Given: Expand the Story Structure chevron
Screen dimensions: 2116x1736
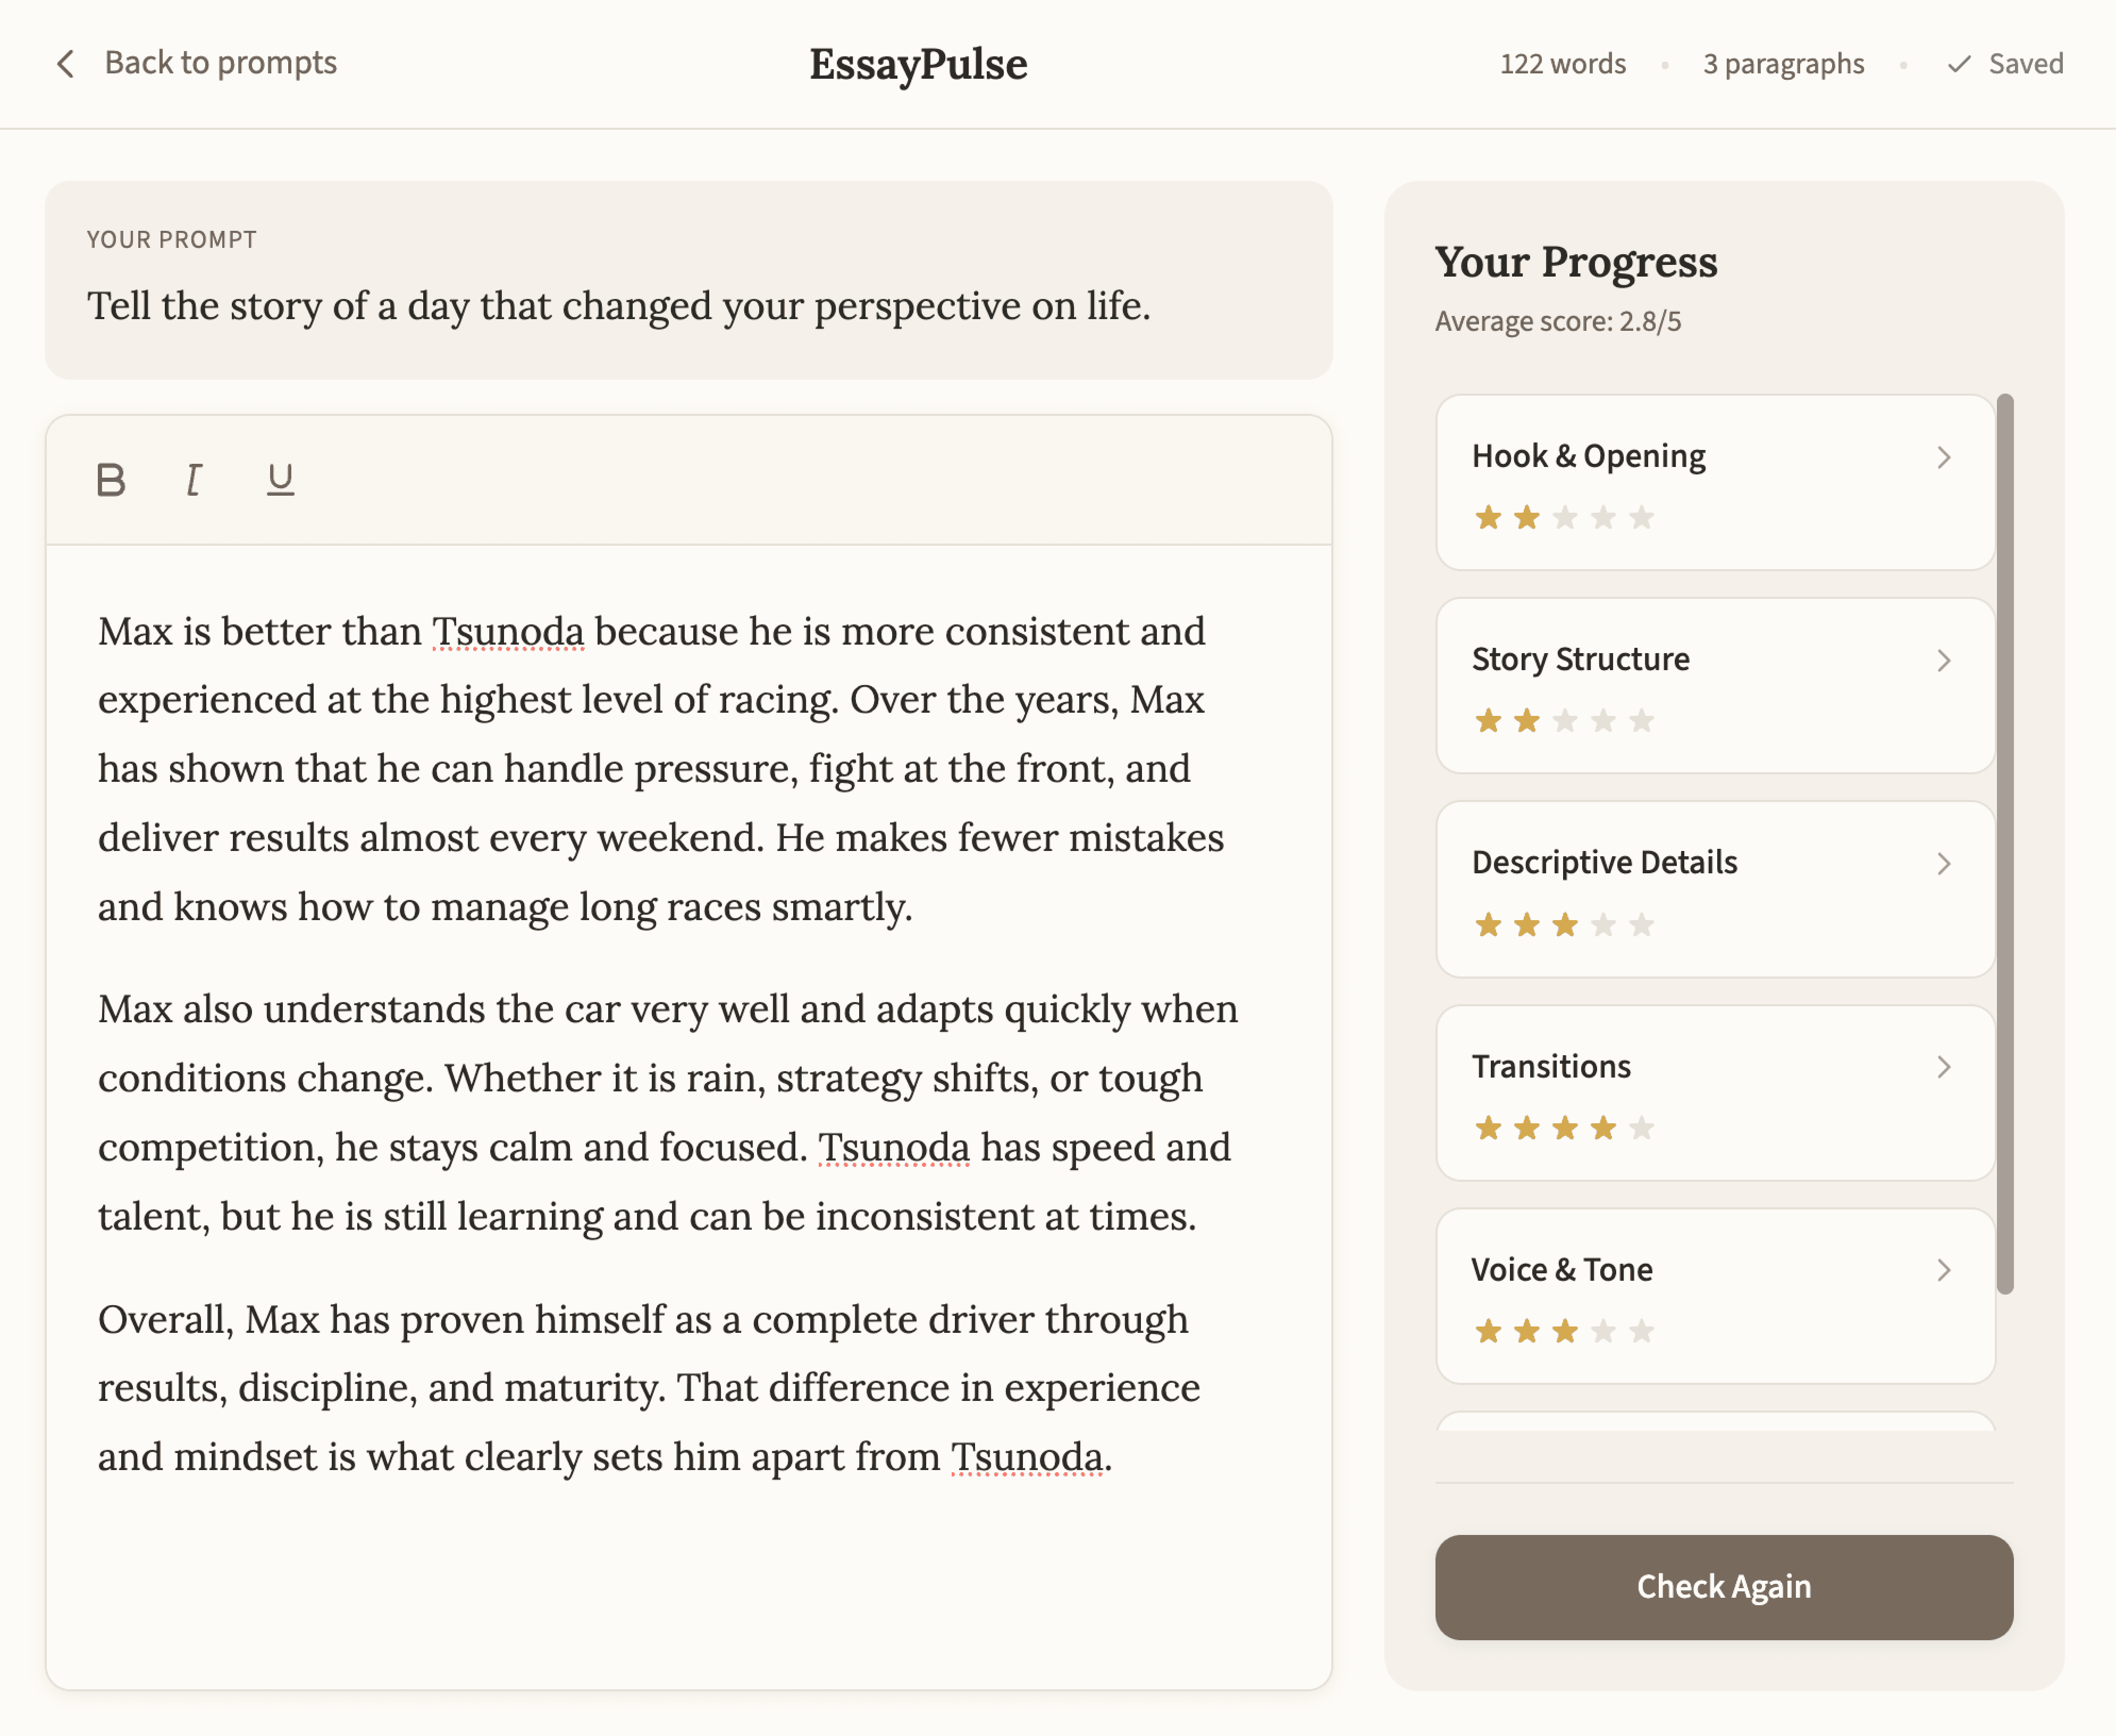Looking at the screenshot, I should click(1943, 661).
